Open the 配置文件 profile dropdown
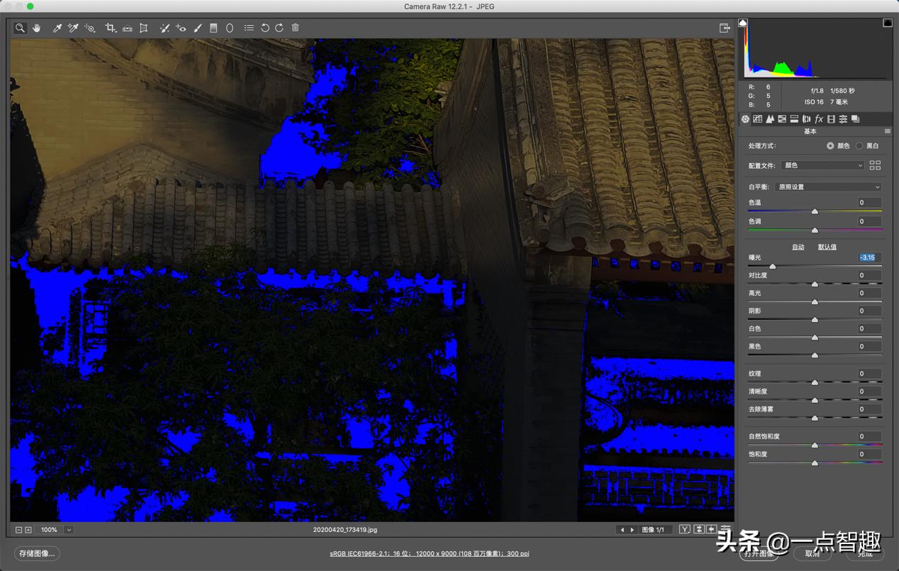Screen dimensions: 899x571 tap(822, 165)
